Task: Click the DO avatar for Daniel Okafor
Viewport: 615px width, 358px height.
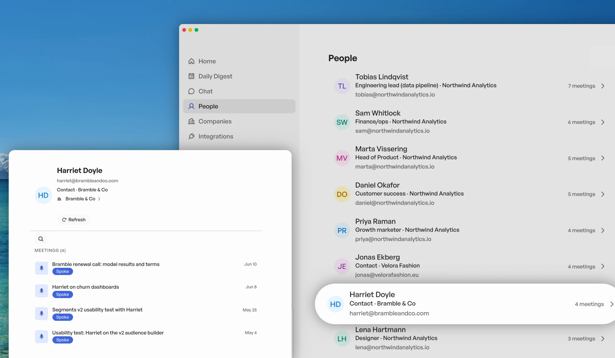Action: pos(342,194)
